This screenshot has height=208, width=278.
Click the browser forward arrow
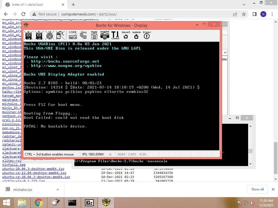pos(15,14)
